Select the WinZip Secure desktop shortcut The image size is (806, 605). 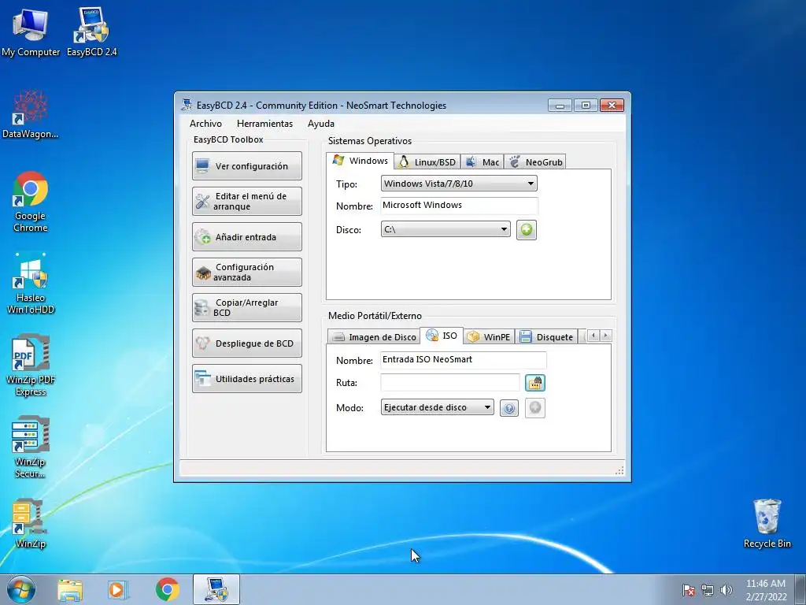[x=31, y=447]
